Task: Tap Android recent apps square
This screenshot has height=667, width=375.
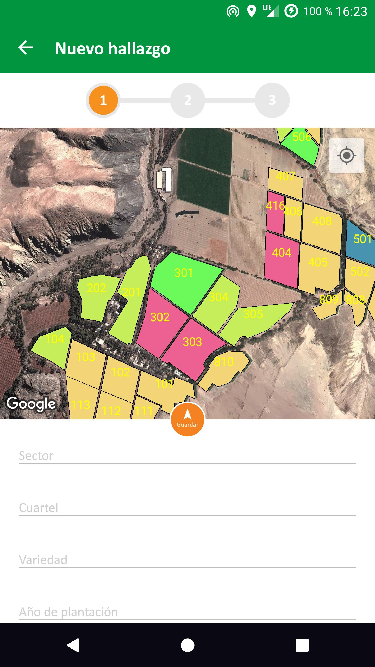Action: point(302,645)
